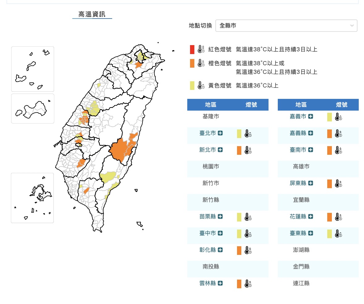The height and width of the screenshot is (304, 364).
Task: Expand the 花蓮縣 plus icon
Action: coord(311,217)
